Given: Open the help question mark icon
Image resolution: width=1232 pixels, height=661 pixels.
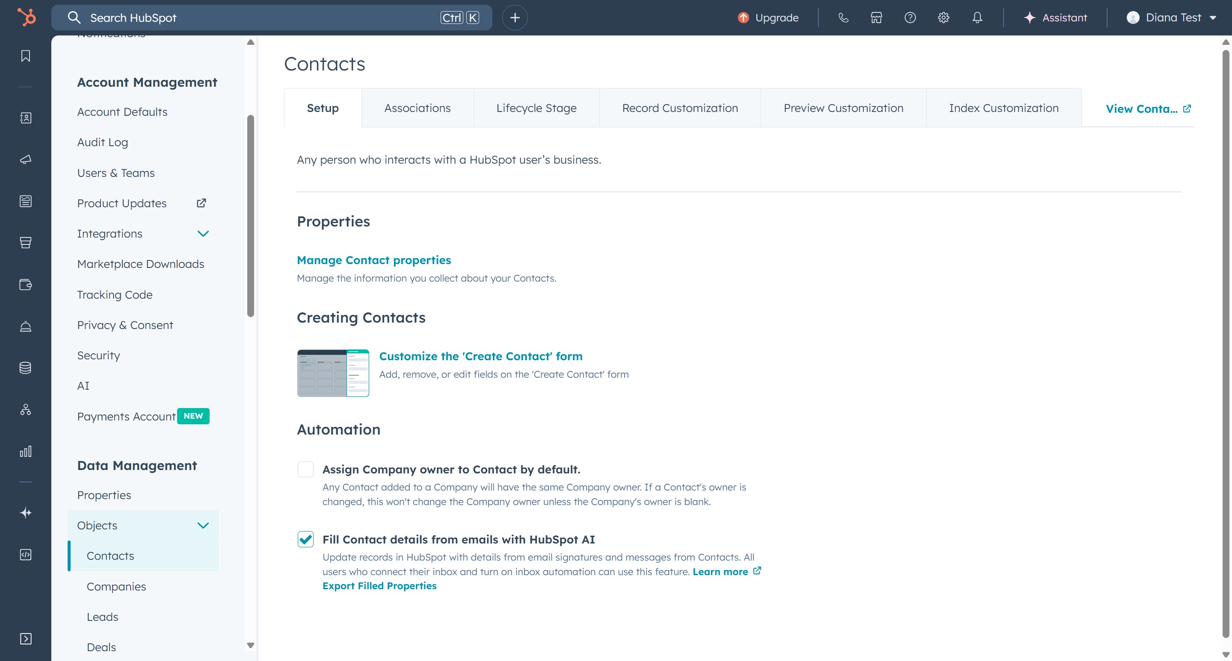Looking at the screenshot, I should pos(910,18).
